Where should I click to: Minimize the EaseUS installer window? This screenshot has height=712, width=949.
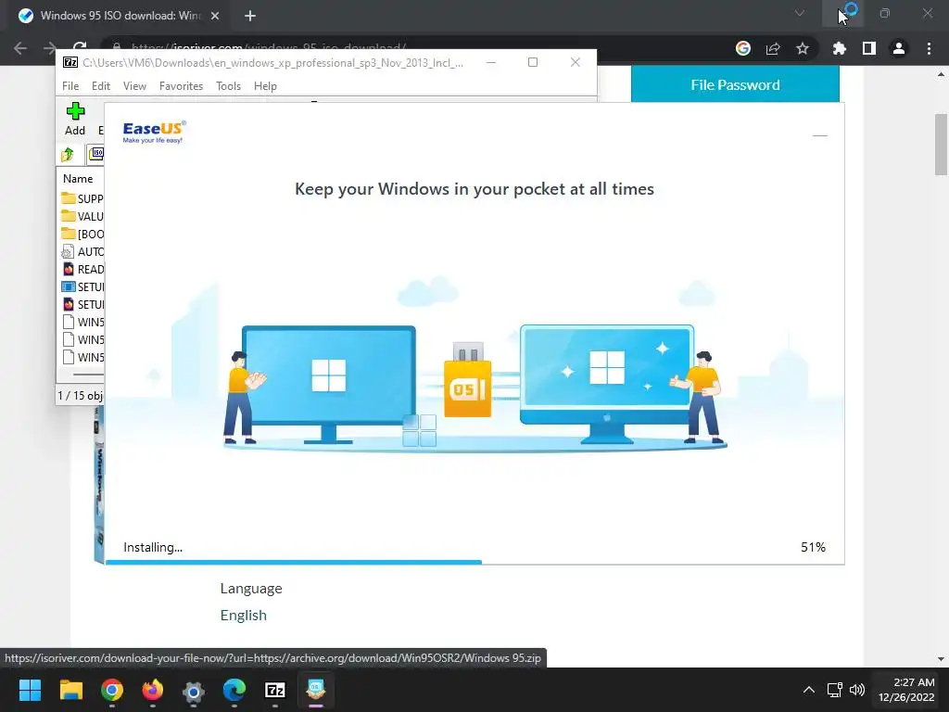click(x=819, y=135)
